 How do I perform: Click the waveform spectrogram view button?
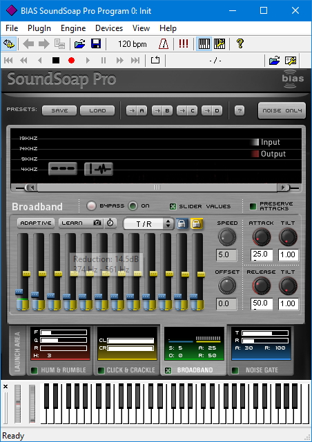(99, 169)
